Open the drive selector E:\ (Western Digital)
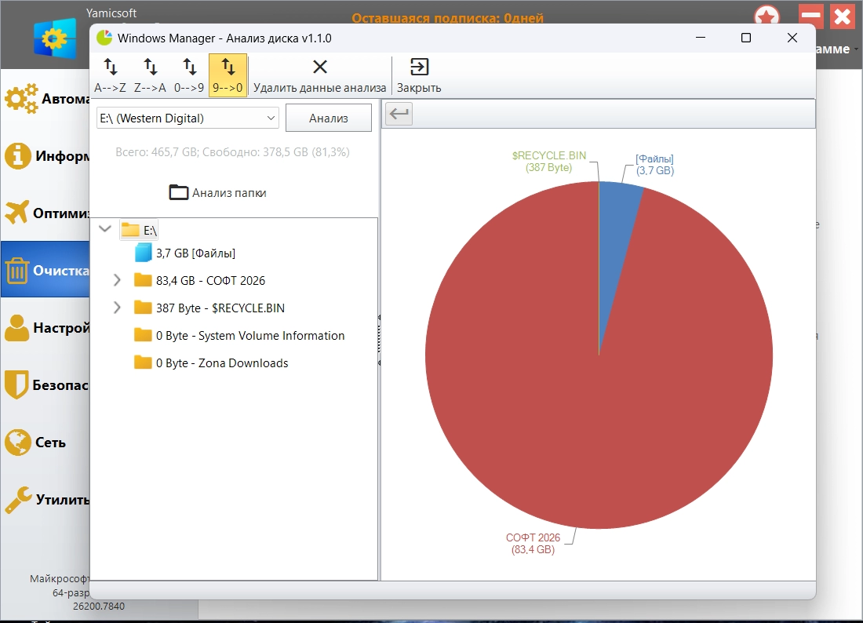 tap(188, 118)
